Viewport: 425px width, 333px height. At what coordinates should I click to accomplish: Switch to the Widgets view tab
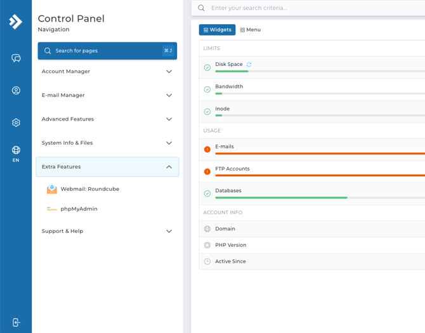[x=217, y=30]
